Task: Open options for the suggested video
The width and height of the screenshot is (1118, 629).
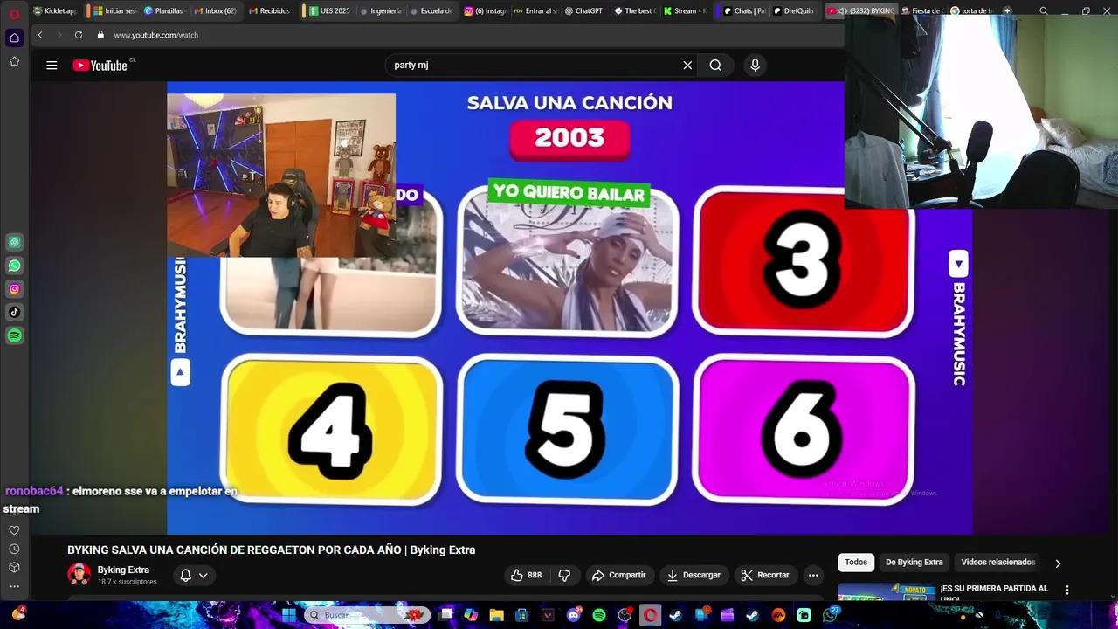Action: pyautogui.click(x=1066, y=590)
